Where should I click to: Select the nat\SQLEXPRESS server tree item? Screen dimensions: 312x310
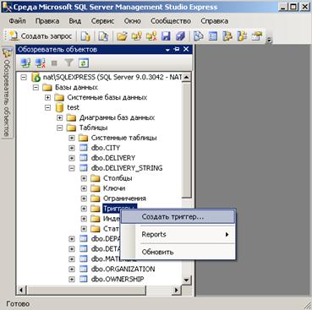pos(112,77)
